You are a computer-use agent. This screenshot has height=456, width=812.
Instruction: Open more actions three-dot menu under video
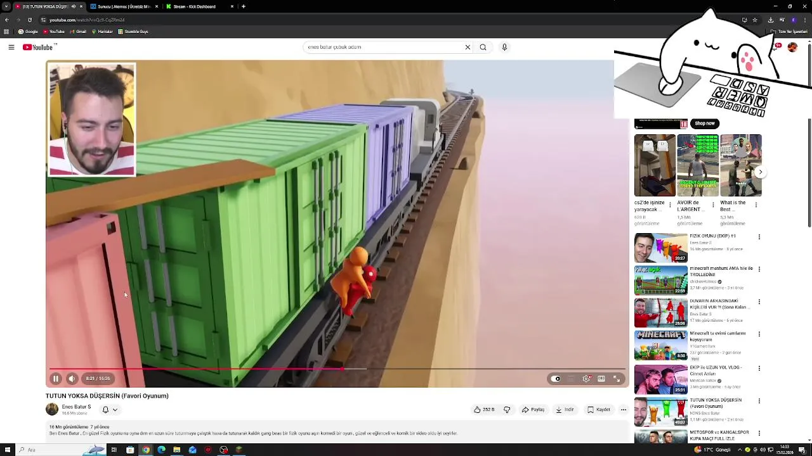coord(623,410)
